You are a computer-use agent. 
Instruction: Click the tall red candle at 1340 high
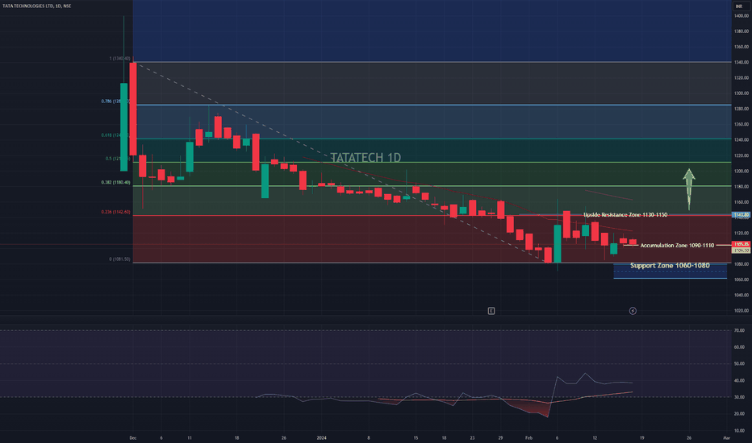pyautogui.click(x=133, y=108)
